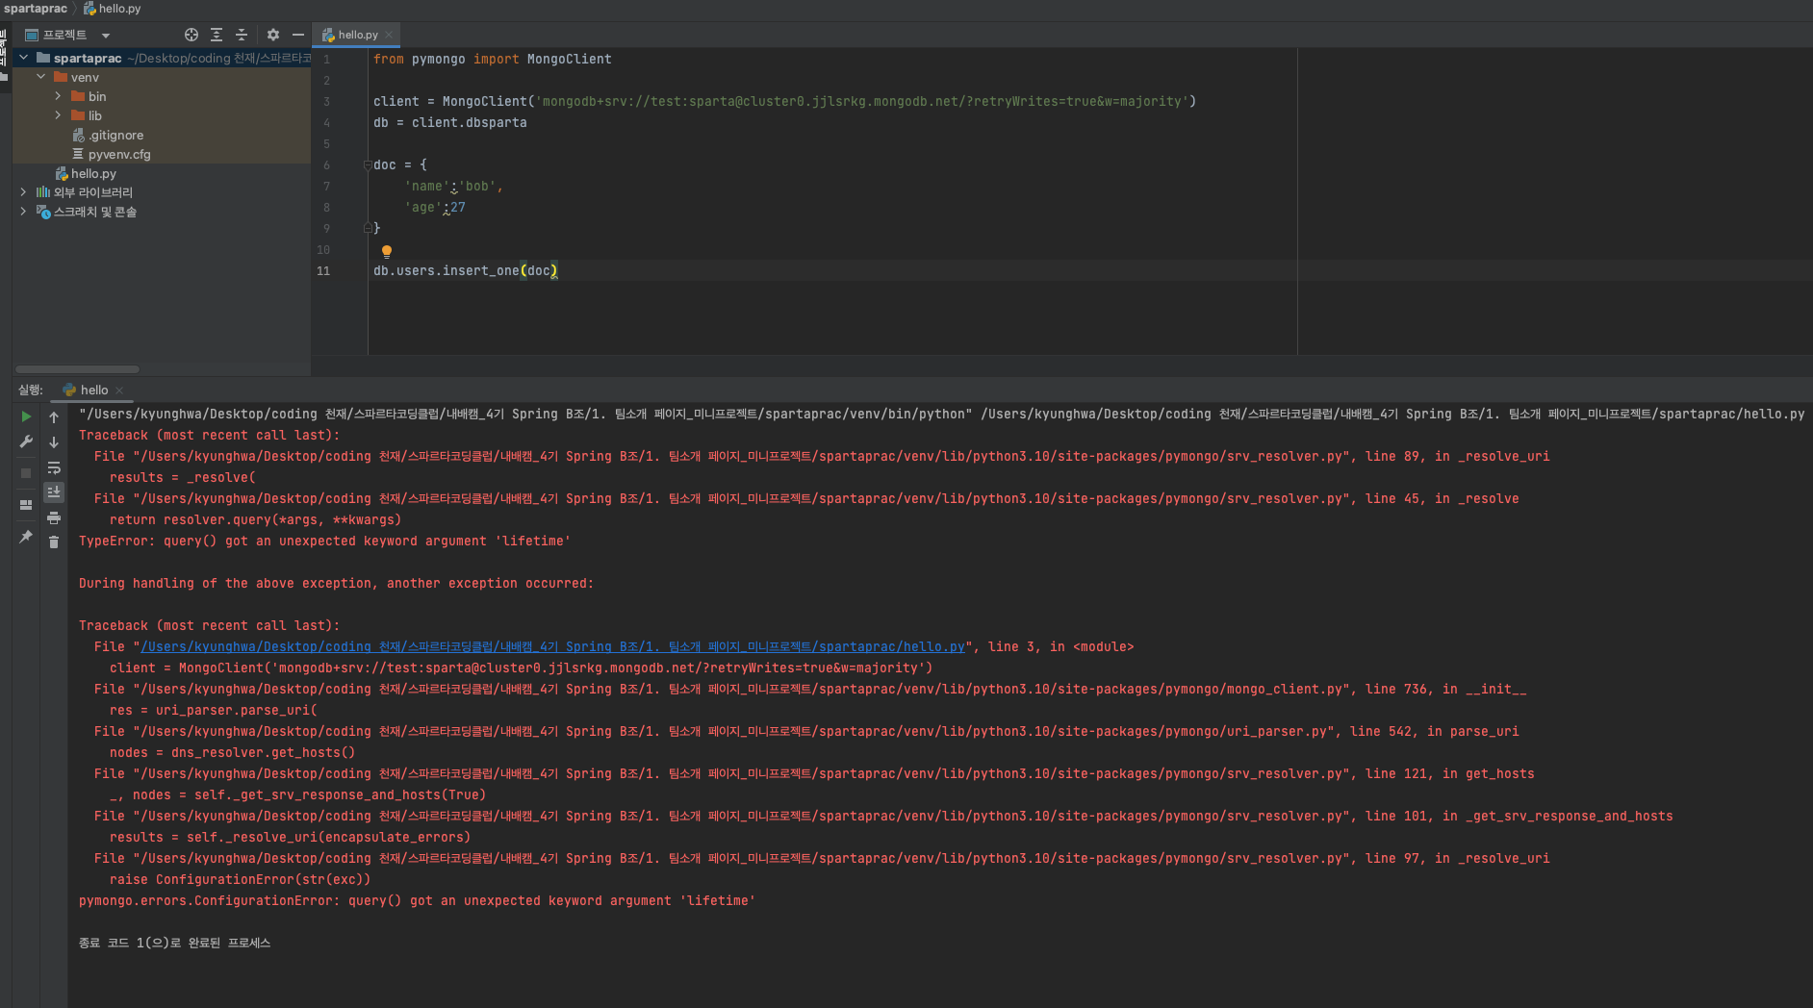Click '종료 코드 1' process finished text
Image resolution: width=1813 pixels, height=1008 pixels.
tap(174, 944)
